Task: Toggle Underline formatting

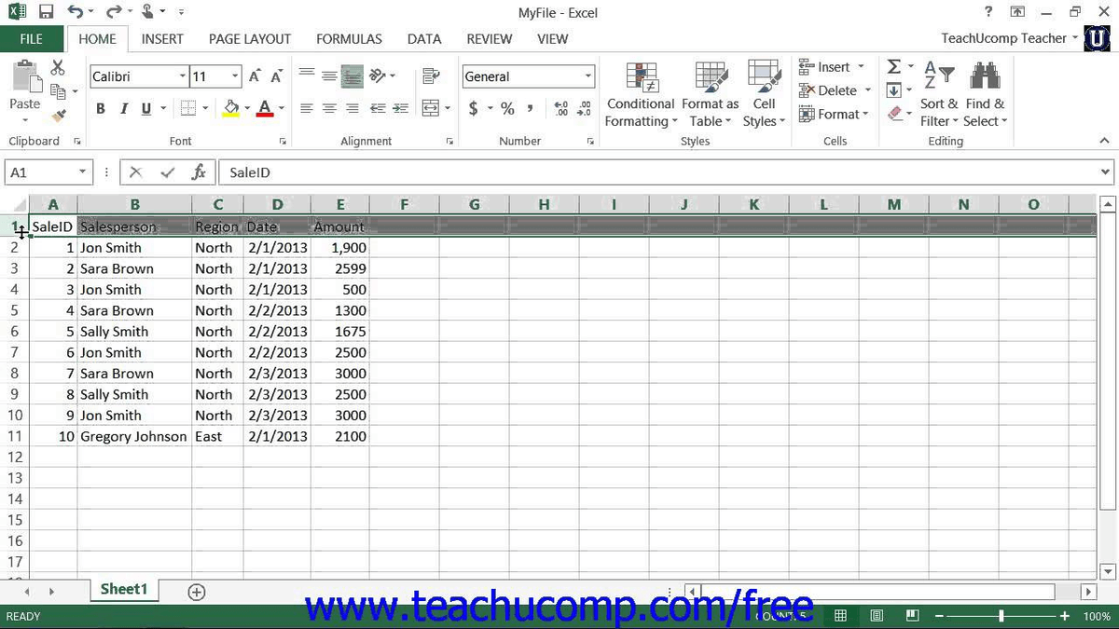Action: pos(146,108)
